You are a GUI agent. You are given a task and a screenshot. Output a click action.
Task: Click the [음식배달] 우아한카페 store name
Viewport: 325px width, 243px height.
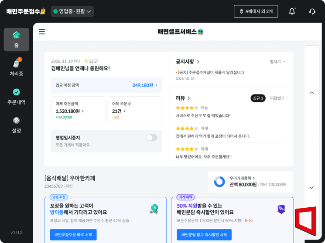pyautogui.click(x=70, y=178)
